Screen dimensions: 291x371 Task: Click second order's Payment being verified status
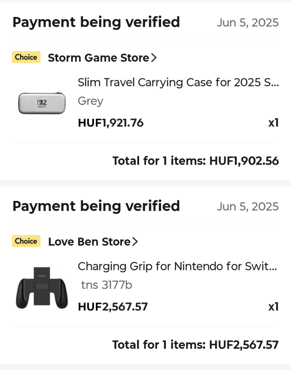pyautogui.click(x=96, y=206)
